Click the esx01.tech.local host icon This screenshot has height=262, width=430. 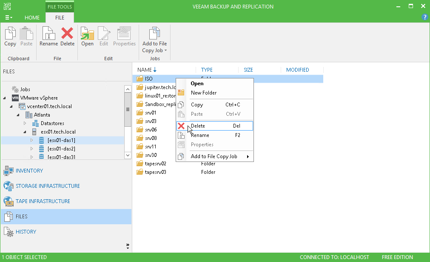(x=34, y=132)
